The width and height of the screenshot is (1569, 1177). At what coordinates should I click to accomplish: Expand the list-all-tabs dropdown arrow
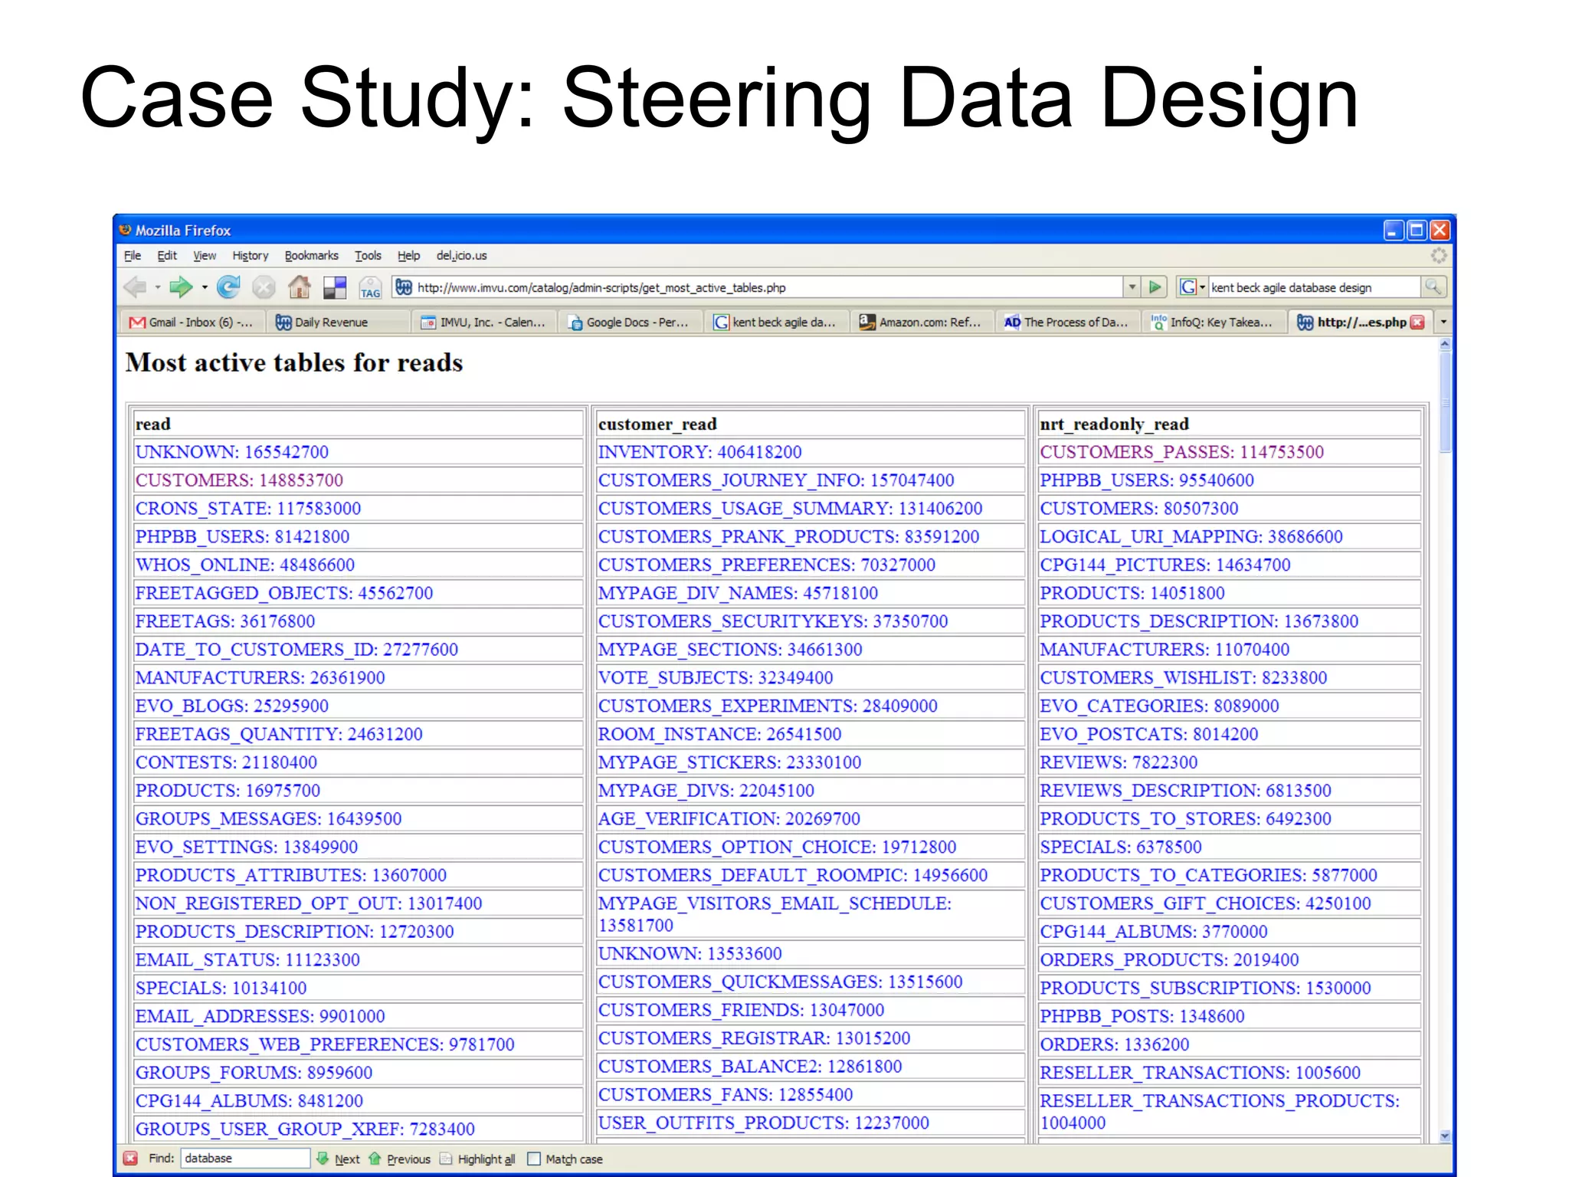click(1443, 322)
